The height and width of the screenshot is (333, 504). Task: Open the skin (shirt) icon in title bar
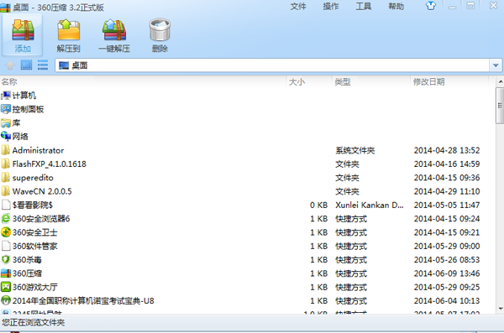click(431, 6)
